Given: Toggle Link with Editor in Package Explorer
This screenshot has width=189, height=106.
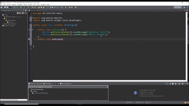Looking at the screenshot, I should point(20,13).
